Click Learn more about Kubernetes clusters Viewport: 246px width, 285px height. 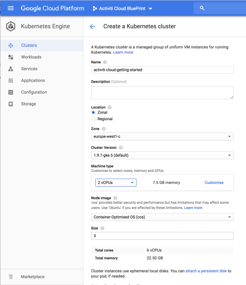tap(123, 52)
